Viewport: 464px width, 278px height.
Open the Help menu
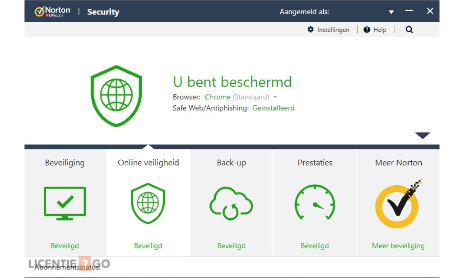(375, 30)
